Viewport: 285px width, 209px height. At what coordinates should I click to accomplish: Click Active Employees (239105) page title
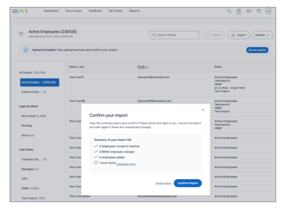coord(52,32)
